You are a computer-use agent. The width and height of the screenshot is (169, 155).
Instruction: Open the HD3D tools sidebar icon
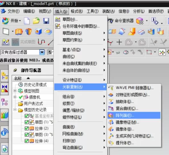(x=5, y=132)
